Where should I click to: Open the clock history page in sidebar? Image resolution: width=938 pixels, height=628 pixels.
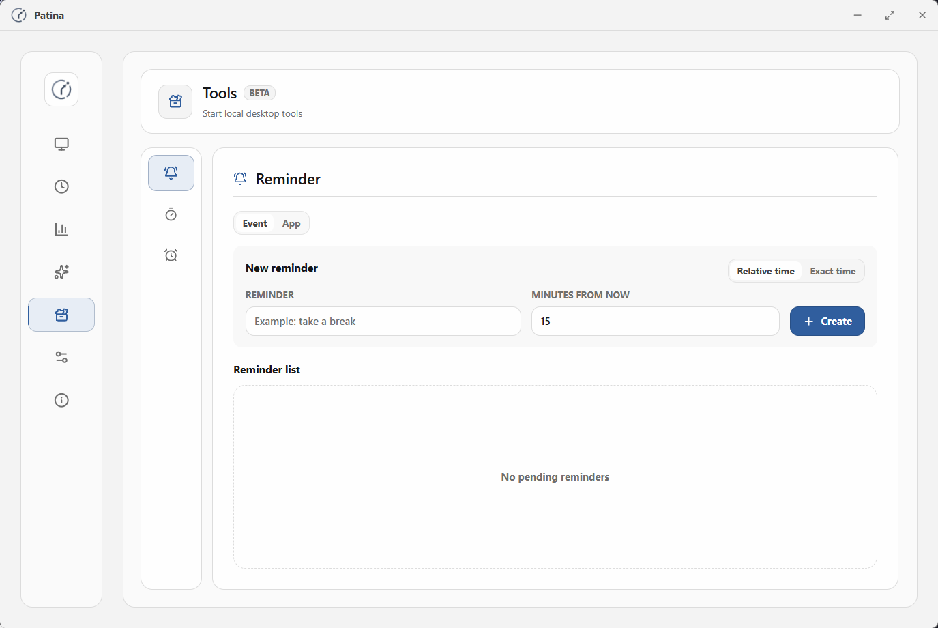tap(61, 186)
